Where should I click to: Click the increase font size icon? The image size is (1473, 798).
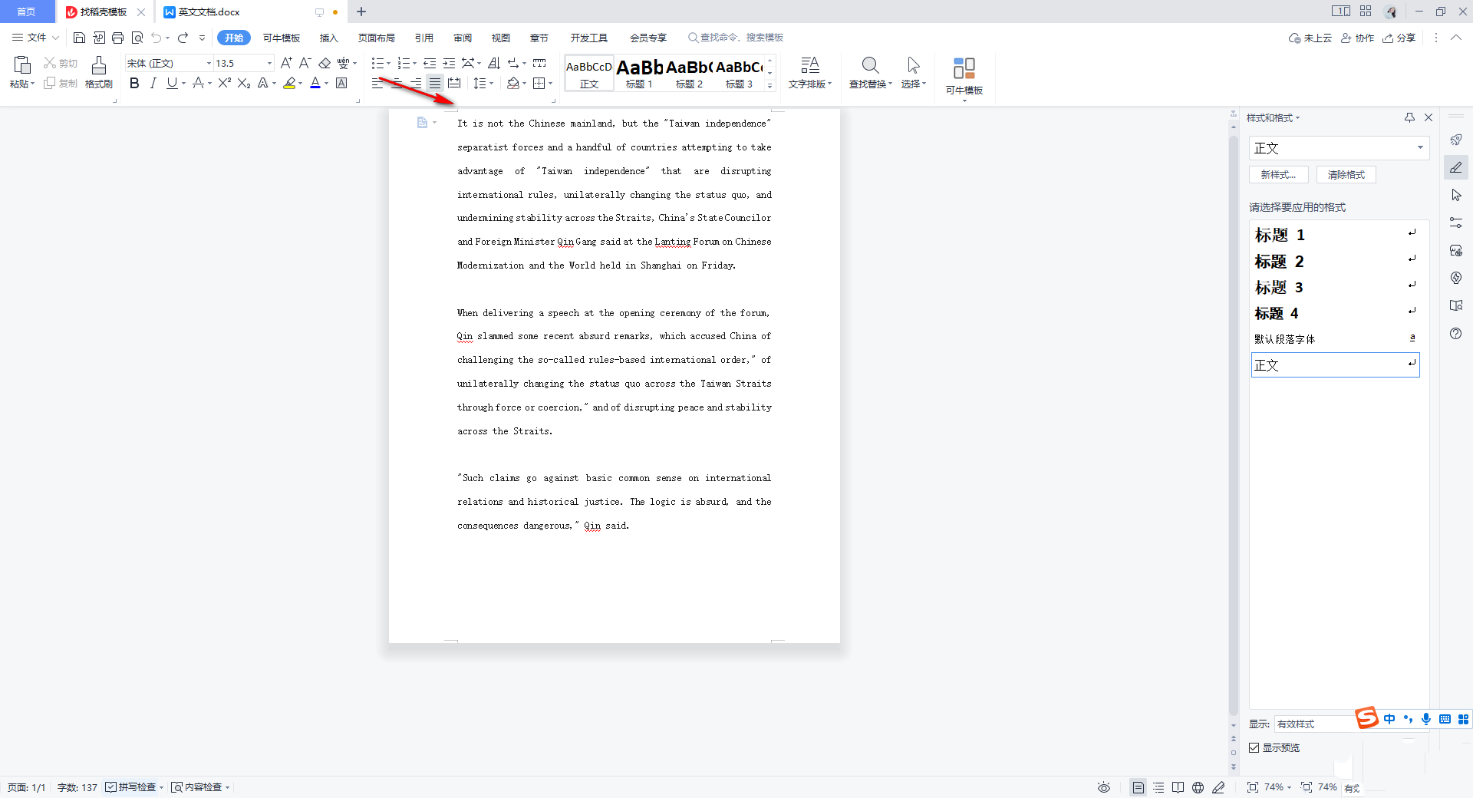[x=286, y=63]
